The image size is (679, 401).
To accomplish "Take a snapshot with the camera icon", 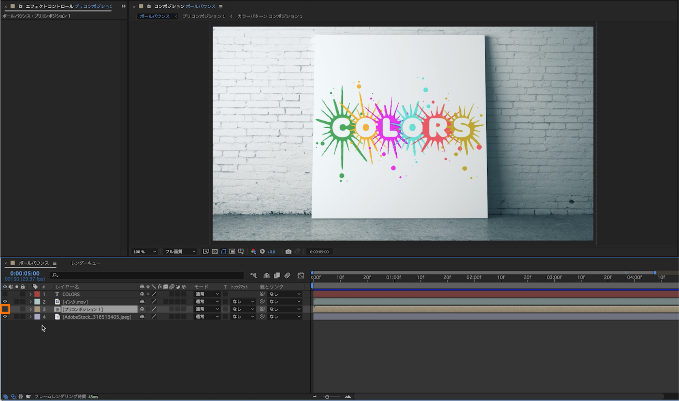I will point(288,252).
